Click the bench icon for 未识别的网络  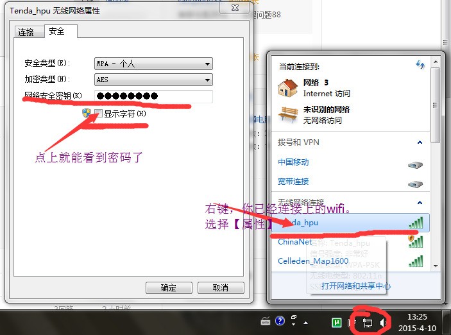pyautogui.click(x=287, y=114)
